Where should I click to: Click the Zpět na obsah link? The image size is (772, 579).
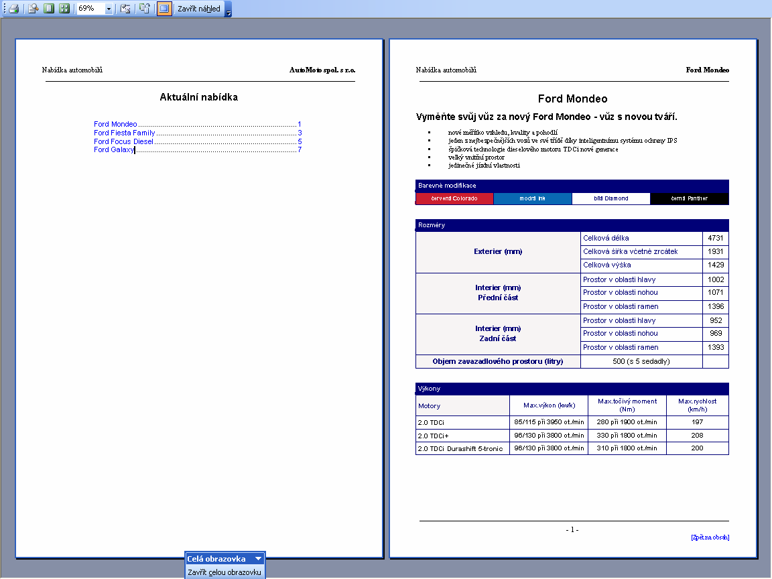[x=710, y=537]
